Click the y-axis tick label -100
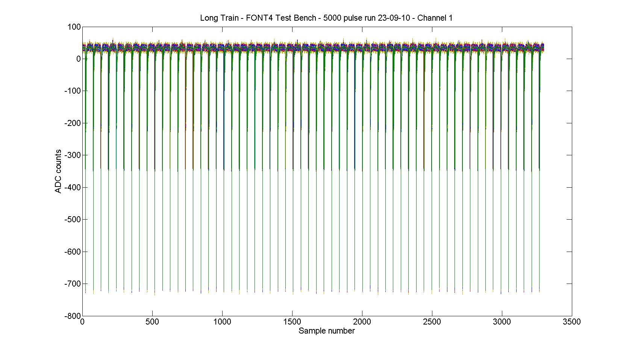This screenshot has width=632, height=355. [73, 91]
